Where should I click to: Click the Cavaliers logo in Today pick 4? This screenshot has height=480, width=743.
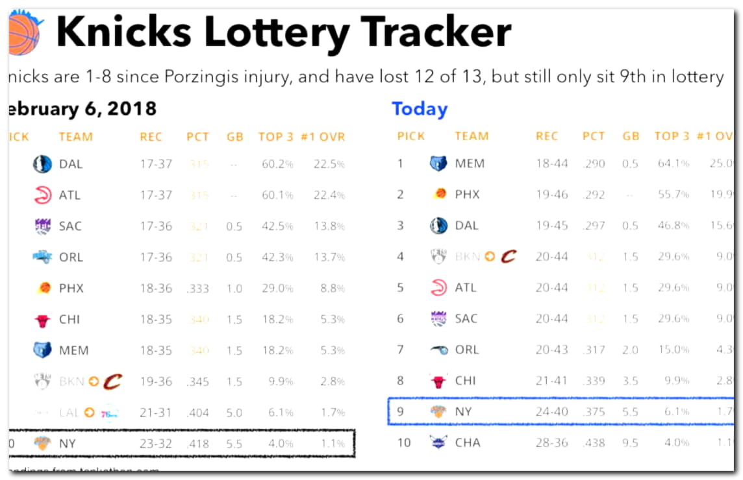(509, 257)
